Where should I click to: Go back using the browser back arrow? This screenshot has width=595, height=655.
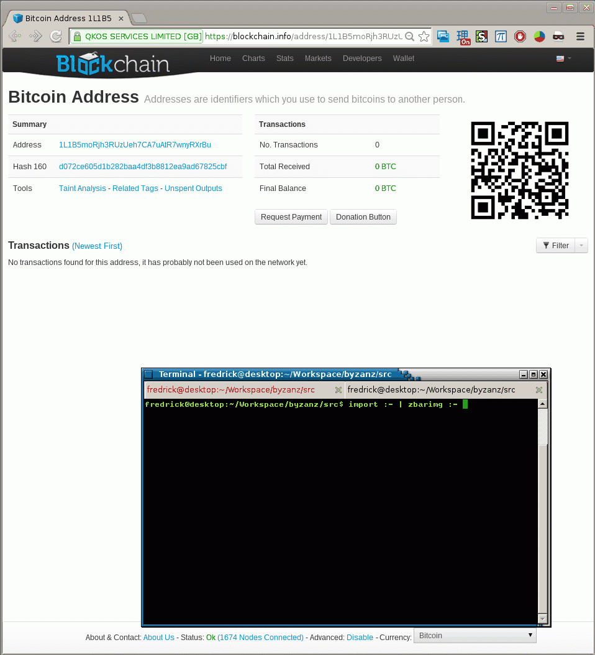(14, 36)
